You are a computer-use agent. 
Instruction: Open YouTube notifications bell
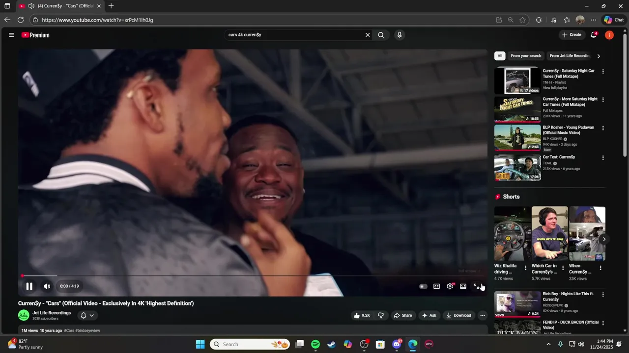coord(594,35)
